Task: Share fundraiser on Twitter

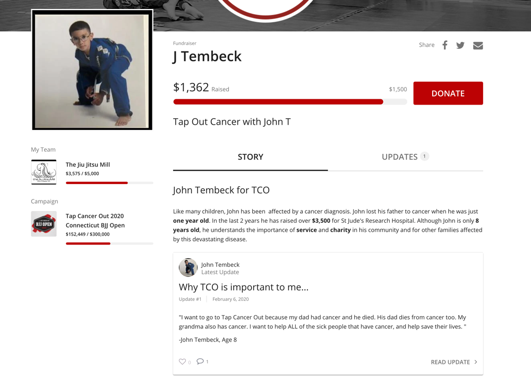Action: [460, 45]
